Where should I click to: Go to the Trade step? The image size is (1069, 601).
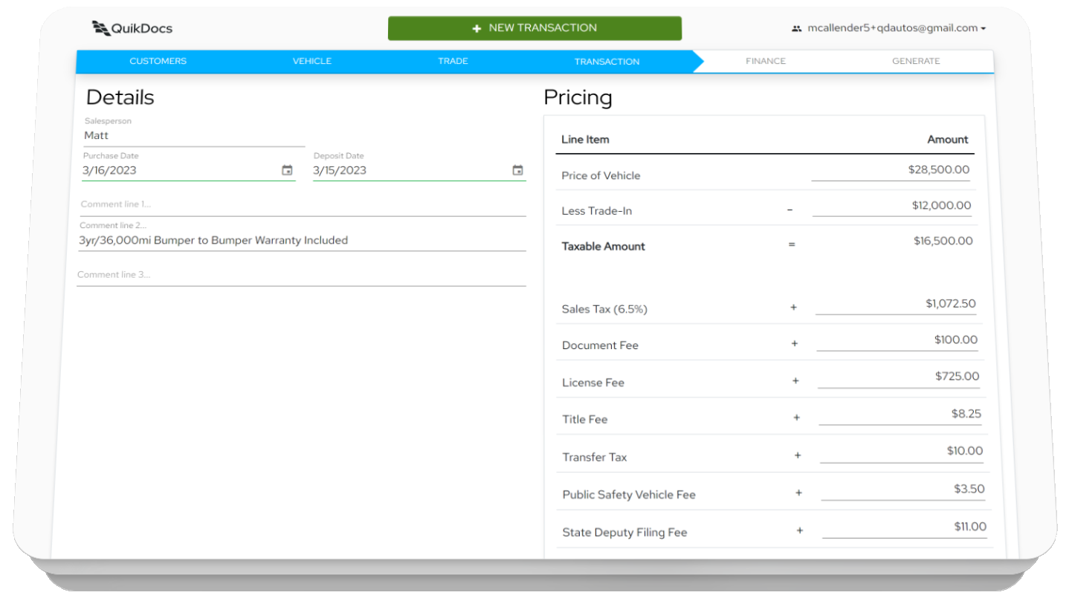click(x=453, y=61)
